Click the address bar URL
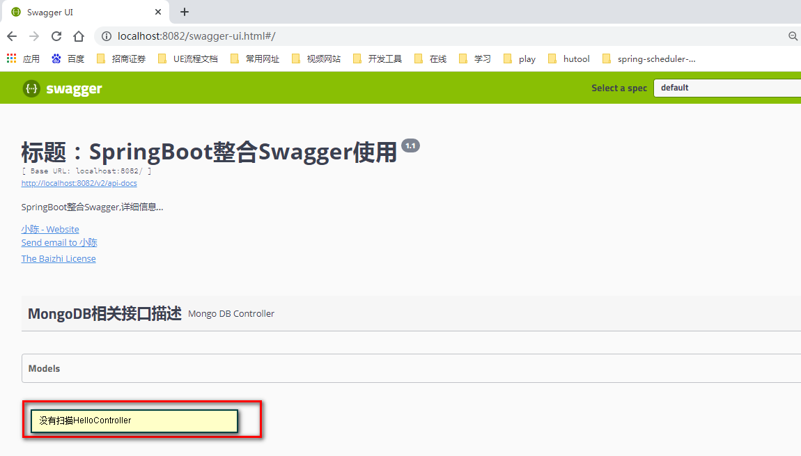Image resolution: width=801 pixels, height=456 pixels. (196, 36)
